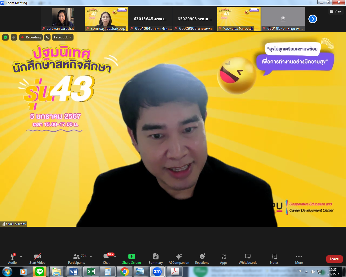This screenshot has height=277, width=346.
Task: Open AI Companion
Action: pyautogui.click(x=179, y=259)
